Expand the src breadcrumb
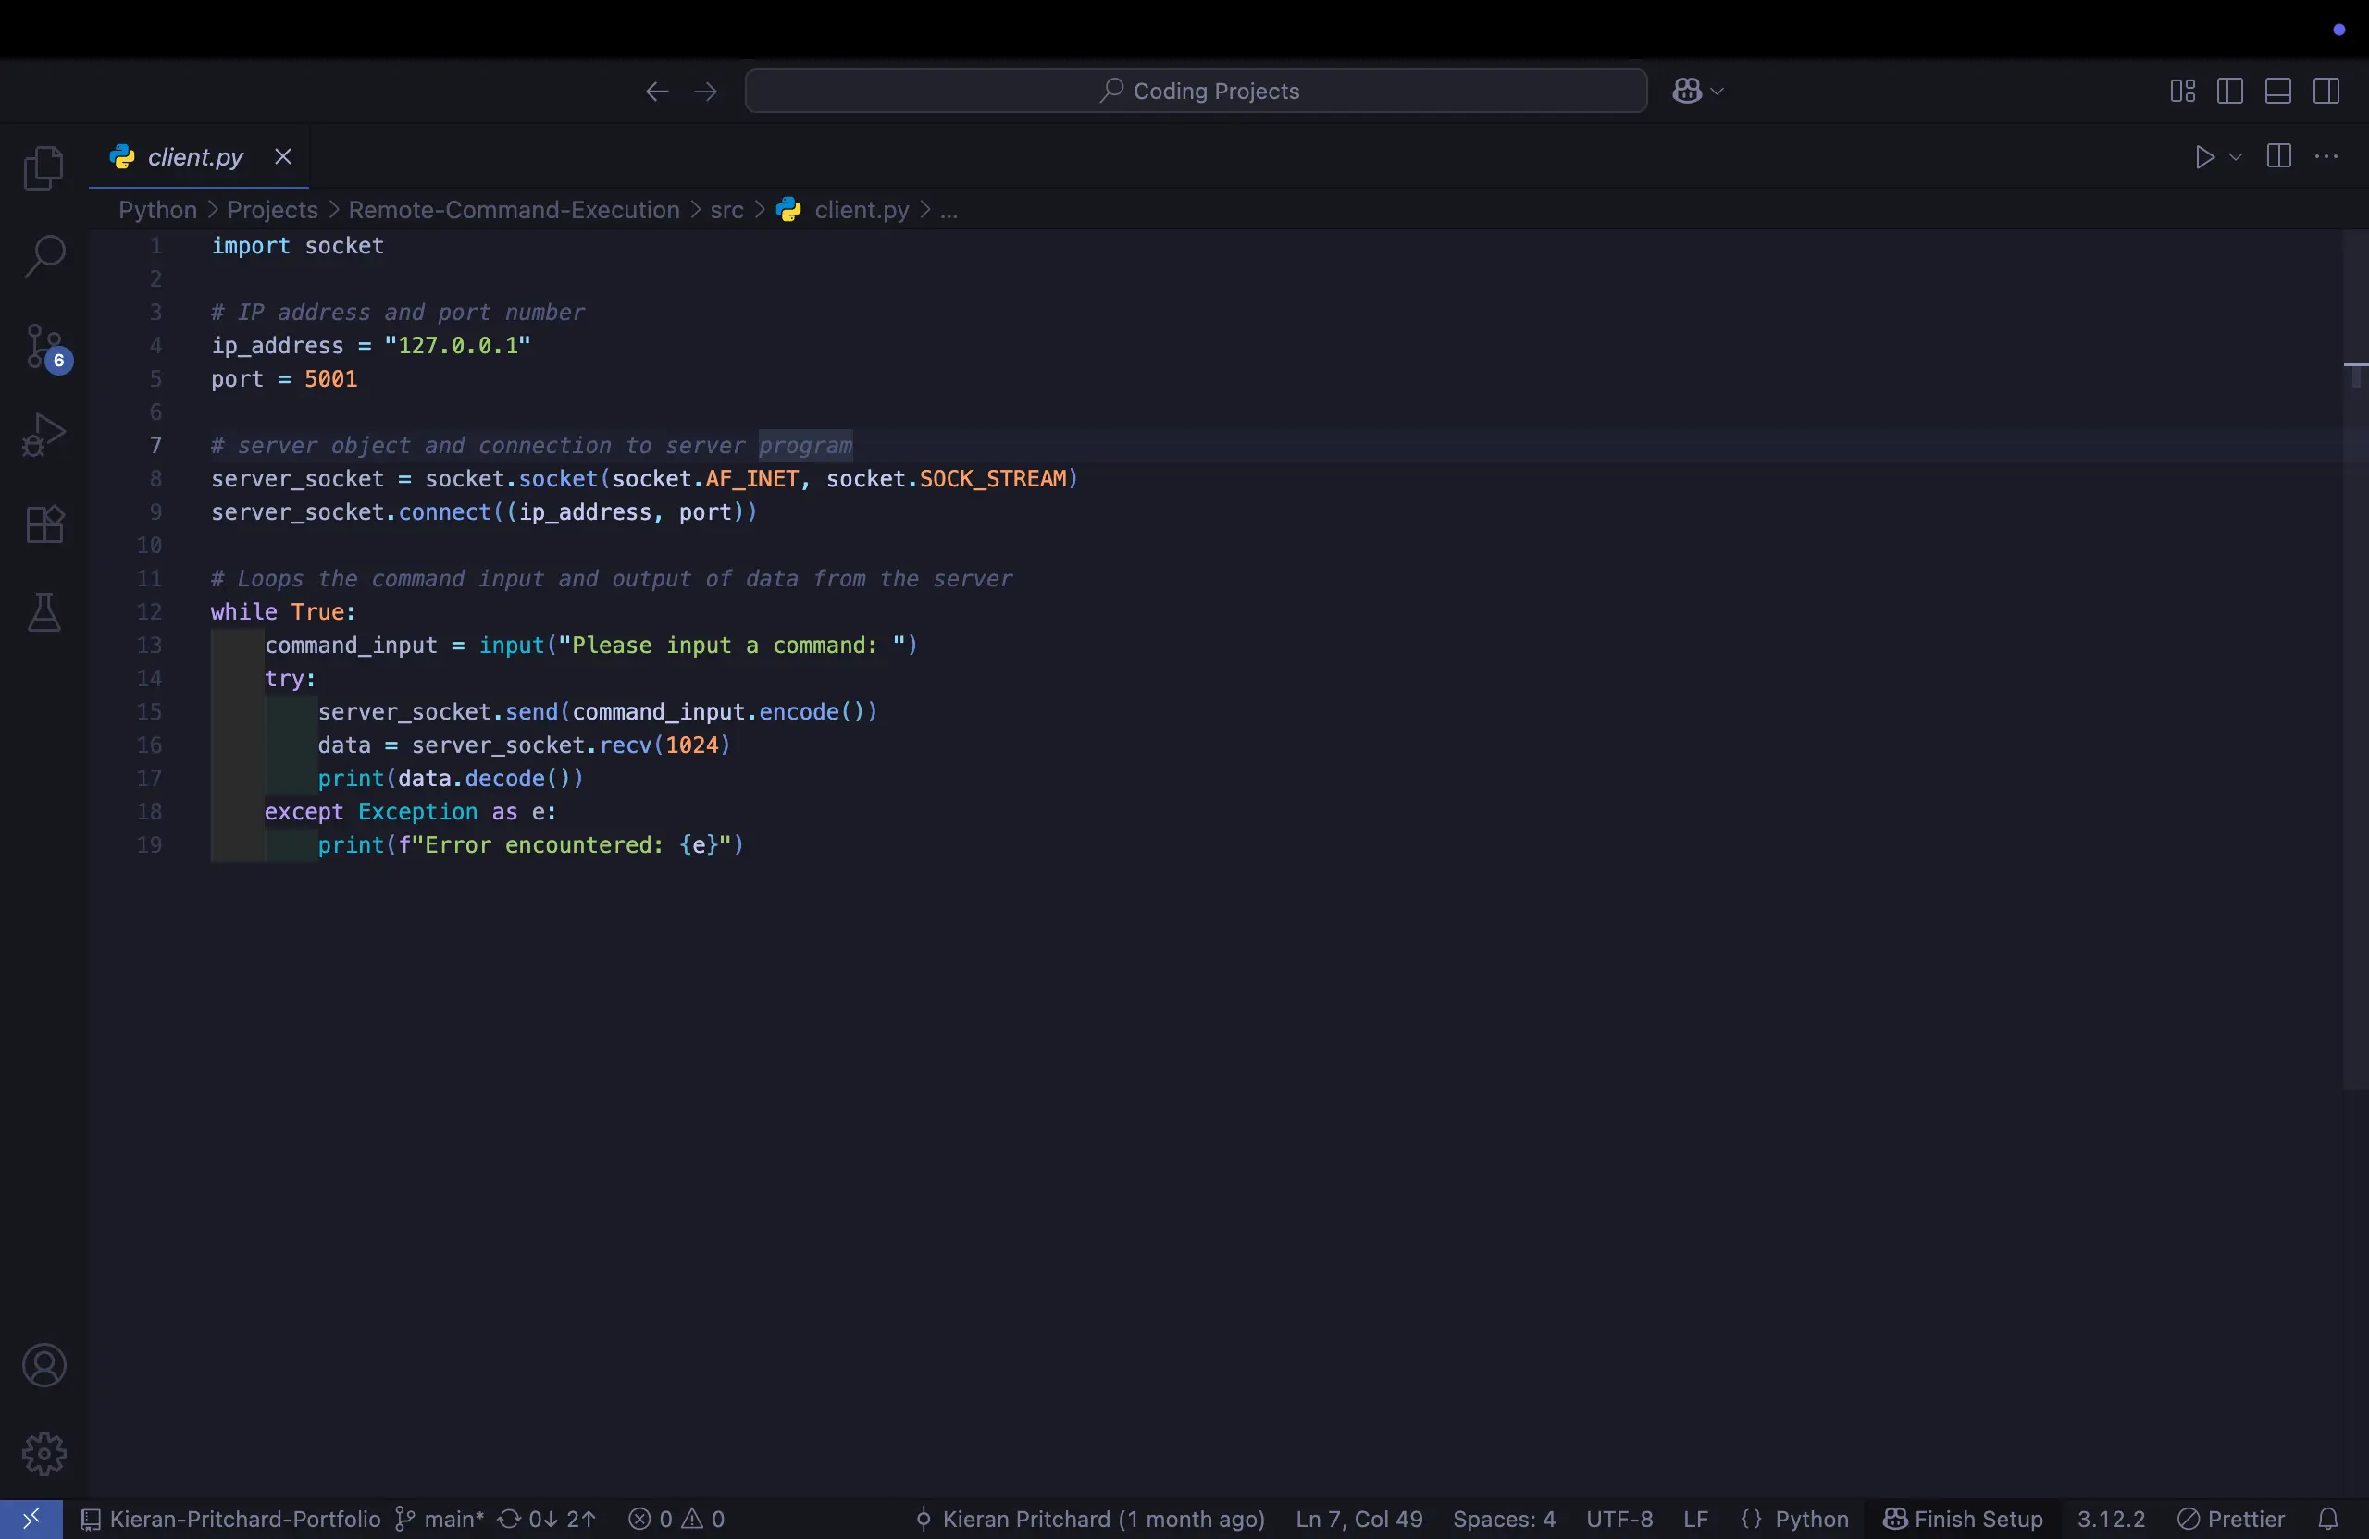The width and height of the screenshot is (2369, 1539). point(727,210)
